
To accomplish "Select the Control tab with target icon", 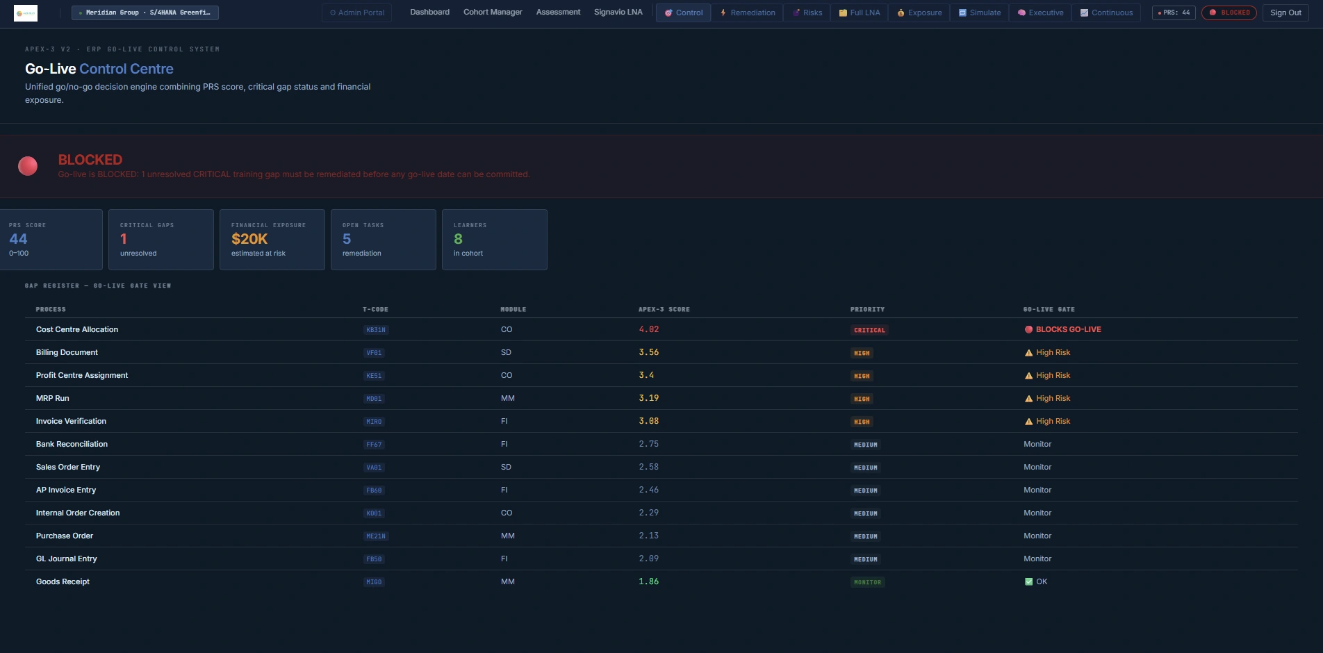I will 684,13.
